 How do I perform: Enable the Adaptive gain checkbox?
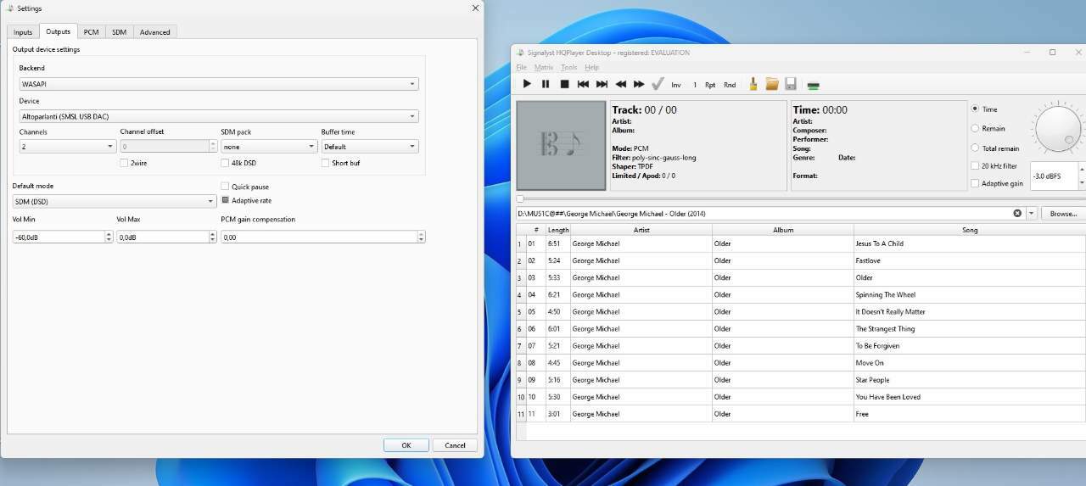(x=975, y=183)
